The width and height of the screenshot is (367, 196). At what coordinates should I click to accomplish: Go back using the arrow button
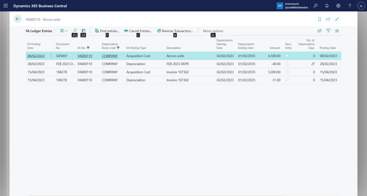(18, 19)
